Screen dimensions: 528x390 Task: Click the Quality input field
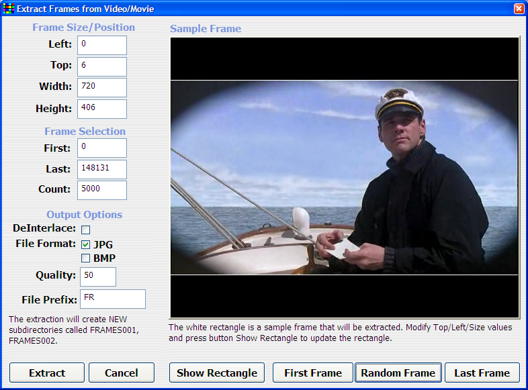[x=98, y=277]
